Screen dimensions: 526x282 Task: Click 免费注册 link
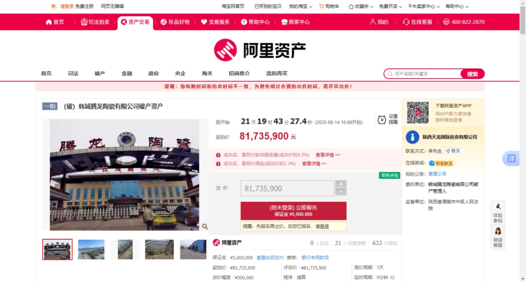84,6
